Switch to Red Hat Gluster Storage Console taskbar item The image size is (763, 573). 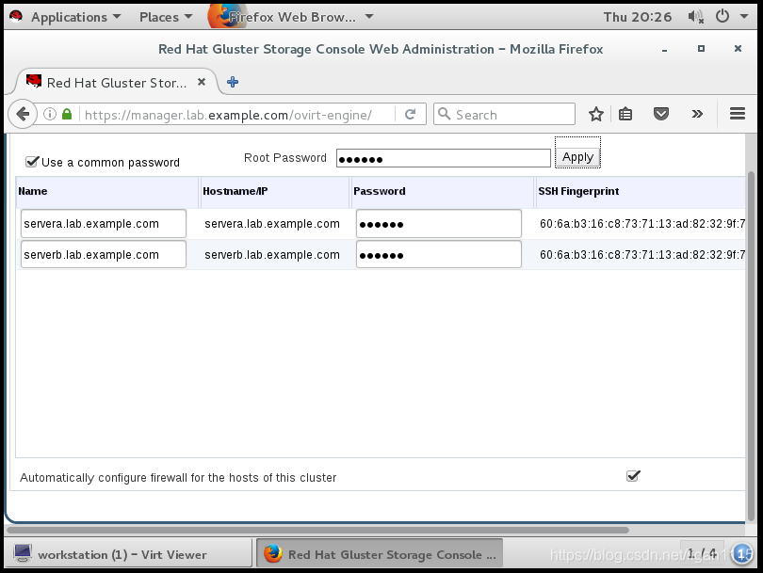380,553
